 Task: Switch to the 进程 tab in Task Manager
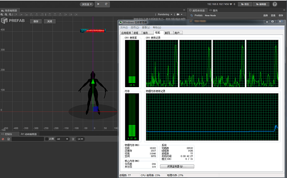[136, 32]
